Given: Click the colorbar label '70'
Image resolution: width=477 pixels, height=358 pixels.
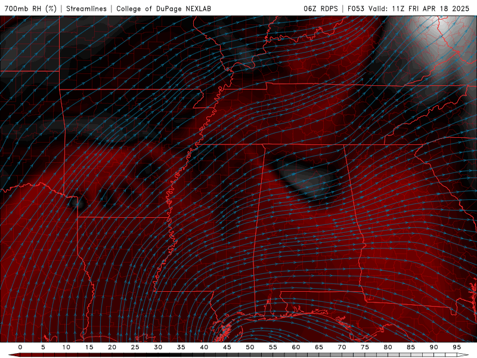Looking at the screenshot, I should pos(342,347).
